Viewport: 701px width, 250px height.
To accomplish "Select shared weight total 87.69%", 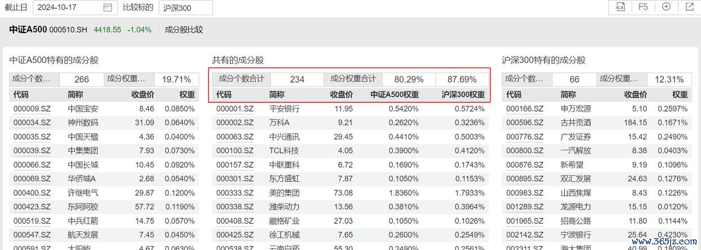I will pyautogui.click(x=462, y=79).
